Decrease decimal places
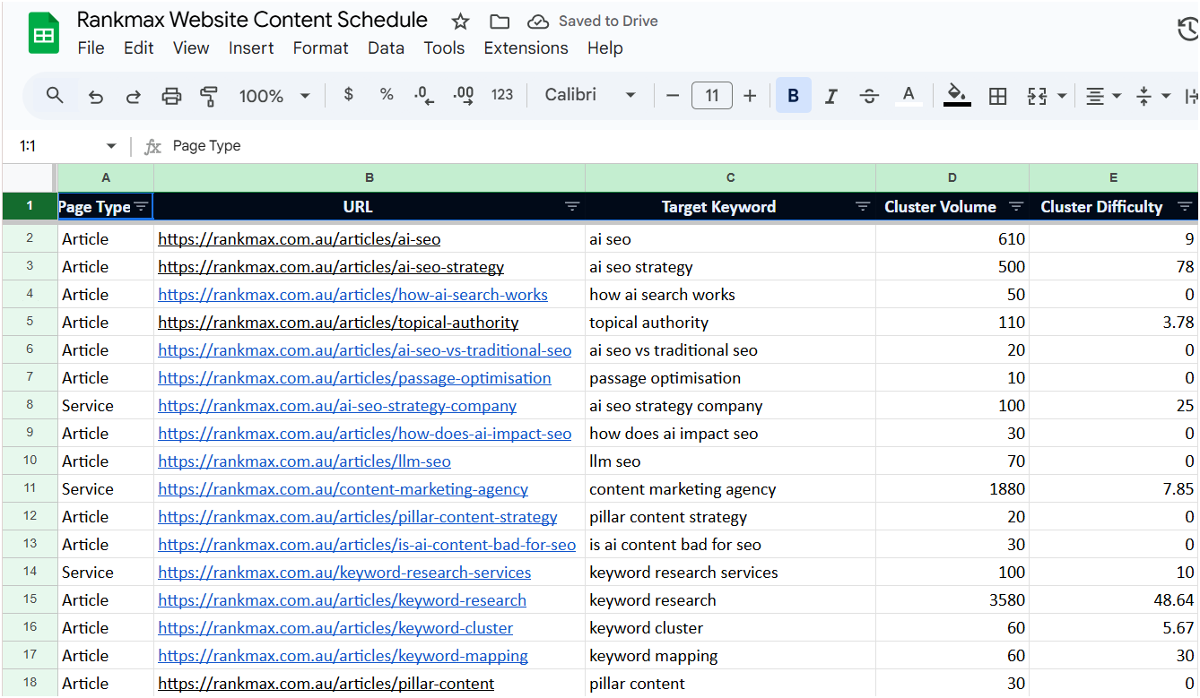This screenshot has width=1200, height=698. 423,94
